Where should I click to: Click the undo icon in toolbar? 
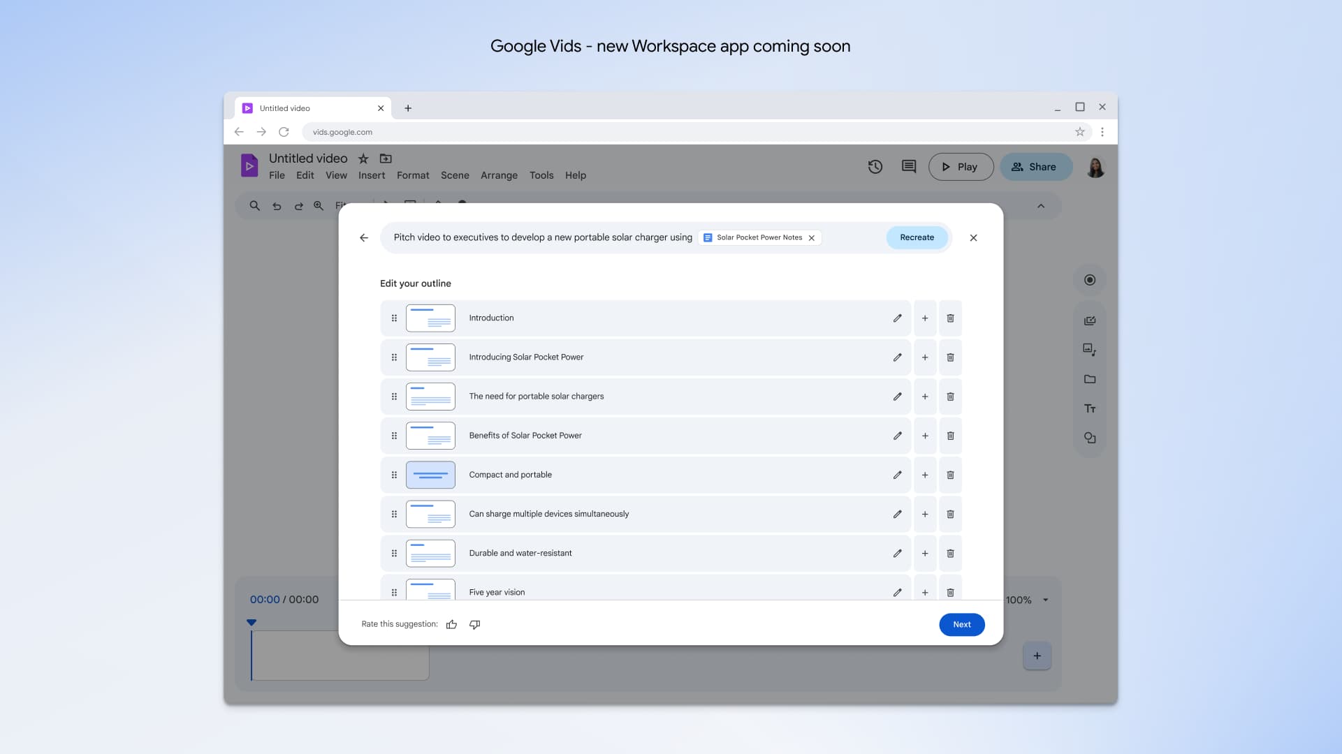click(x=277, y=206)
